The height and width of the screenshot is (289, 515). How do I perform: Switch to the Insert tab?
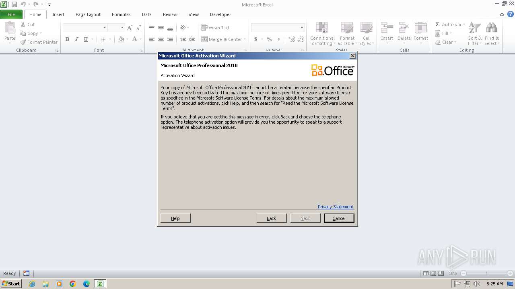pyautogui.click(x=58, y=14)
